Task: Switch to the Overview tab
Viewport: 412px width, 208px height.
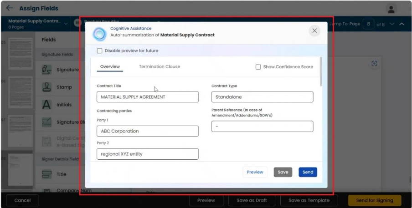Action: (110, 66)
